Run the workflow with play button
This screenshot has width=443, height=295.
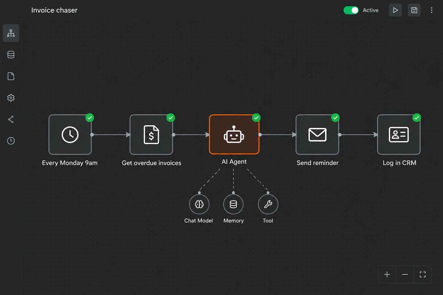[x=395, y=10]
